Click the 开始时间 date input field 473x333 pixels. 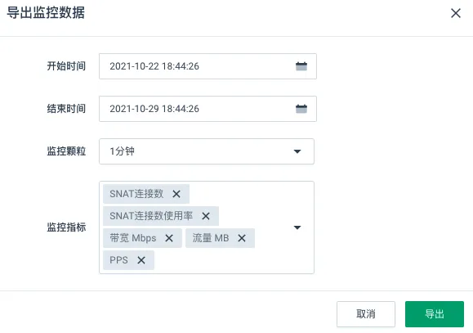click(207, 66)
